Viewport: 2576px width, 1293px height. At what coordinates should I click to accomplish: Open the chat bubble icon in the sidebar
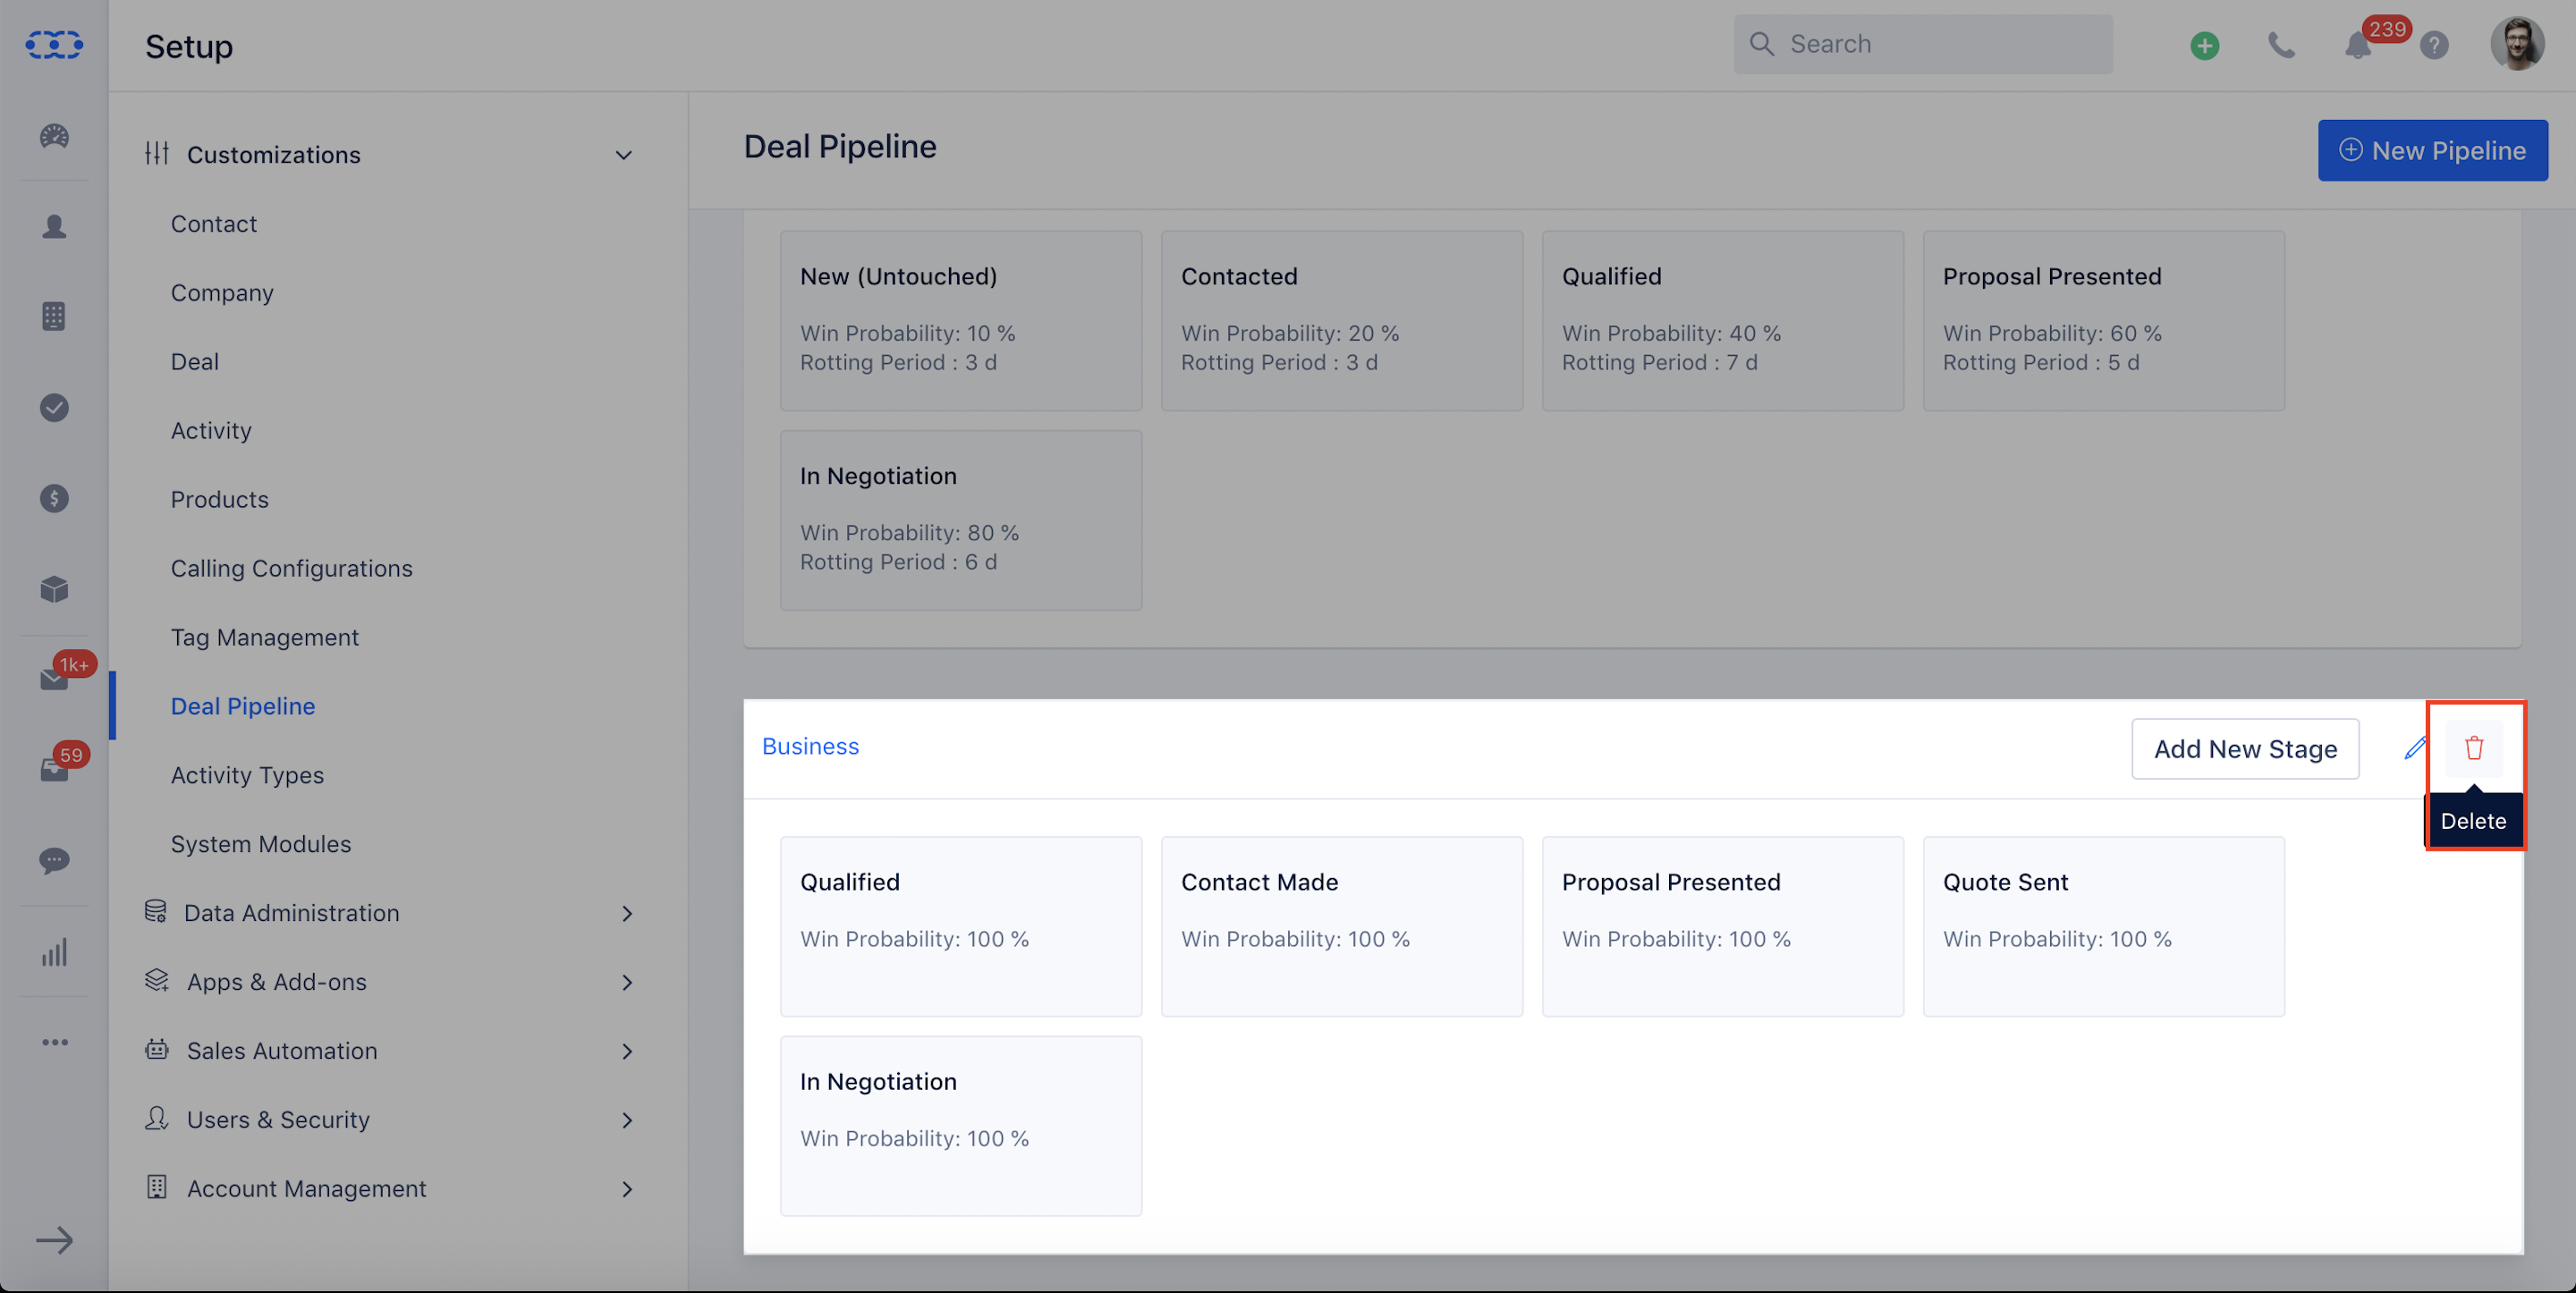pyautogui.click(x=54, y=860)
